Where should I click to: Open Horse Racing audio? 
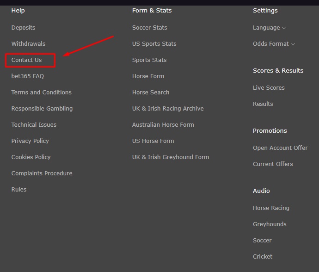pyautogui.click(x=271, y=208)
